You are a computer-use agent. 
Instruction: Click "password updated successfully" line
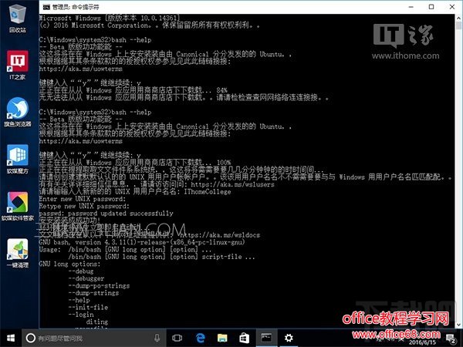(106, 214)
